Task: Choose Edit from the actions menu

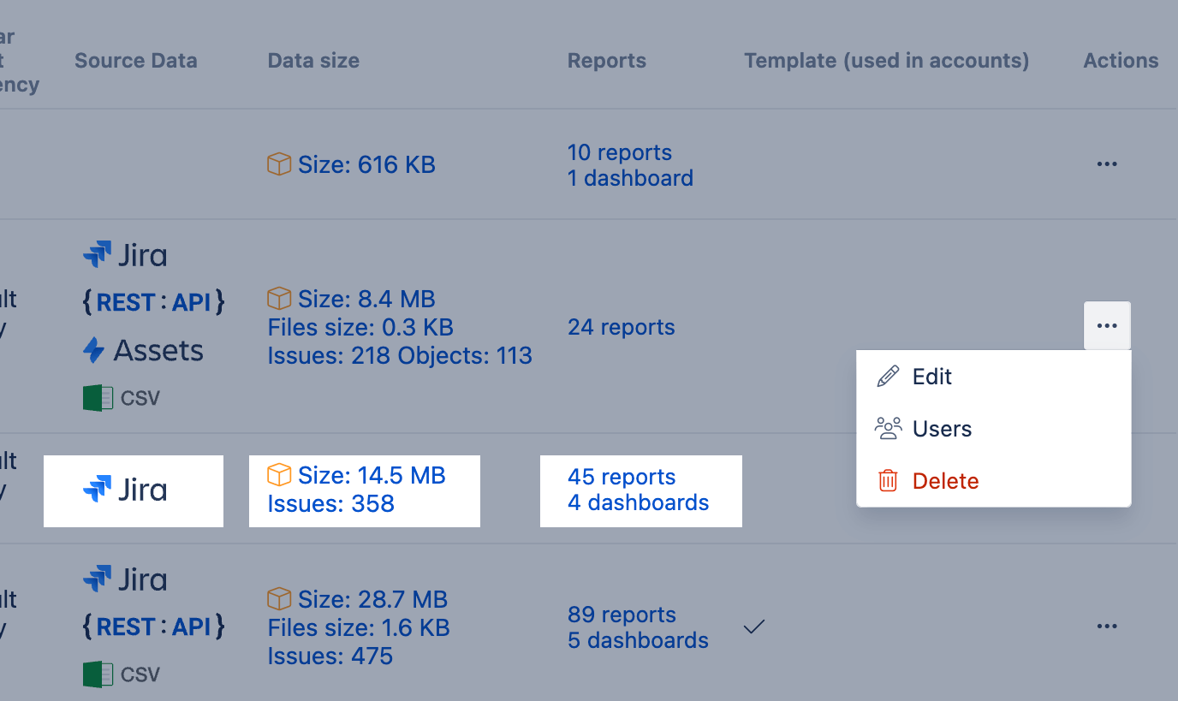Action: pyautogui.click(x=931, y=377)
